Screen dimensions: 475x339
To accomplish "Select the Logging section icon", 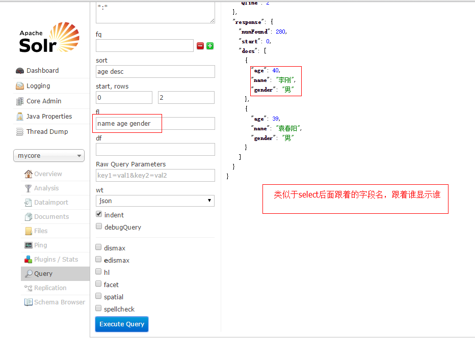I will (x=19, y=86).
